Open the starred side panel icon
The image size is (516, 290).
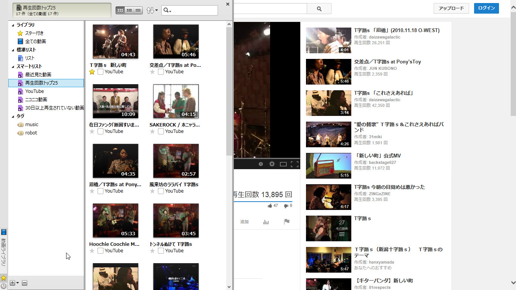4,278
